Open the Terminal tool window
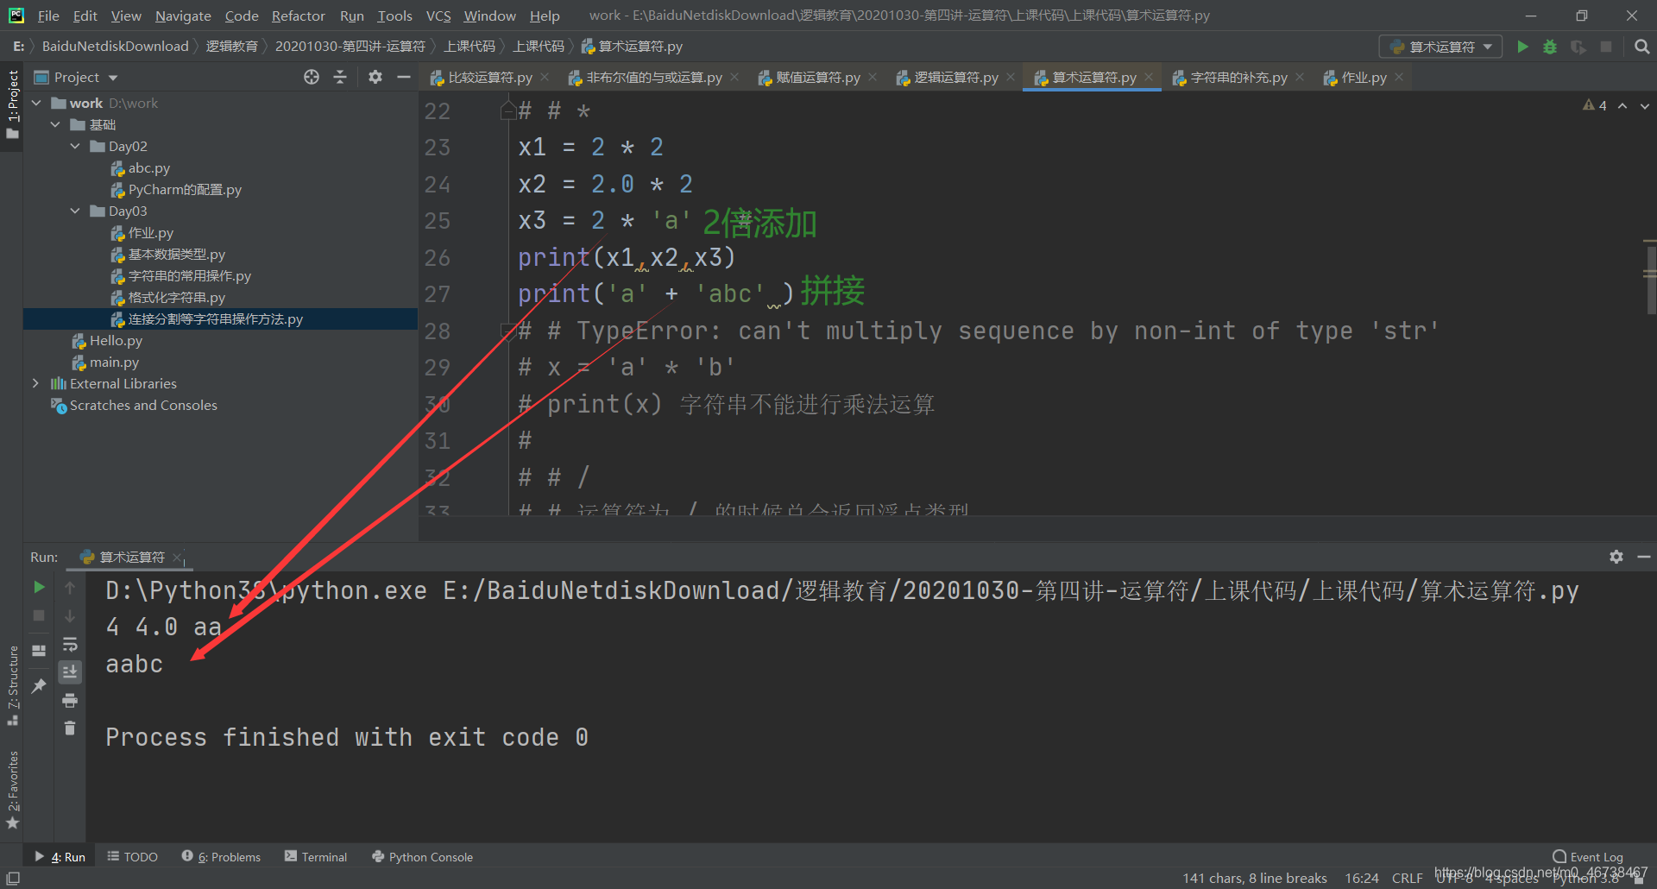This screenshot has width=1657, height=889. (x=316, y=856)
